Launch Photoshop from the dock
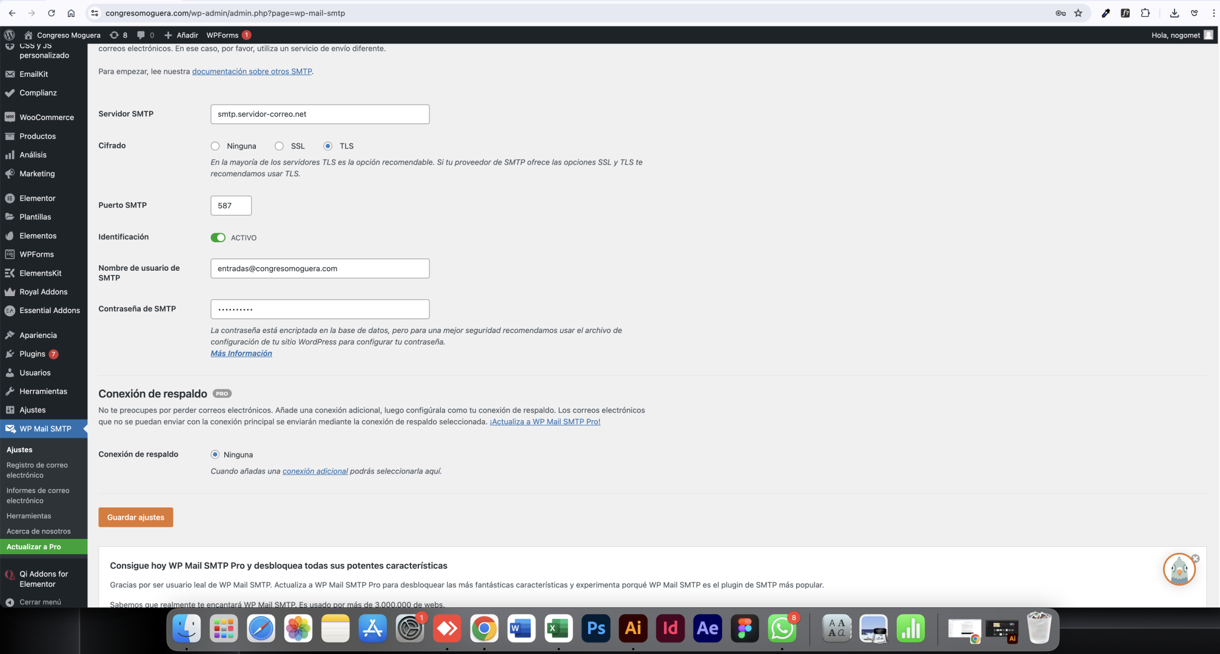 coord(595,629)
